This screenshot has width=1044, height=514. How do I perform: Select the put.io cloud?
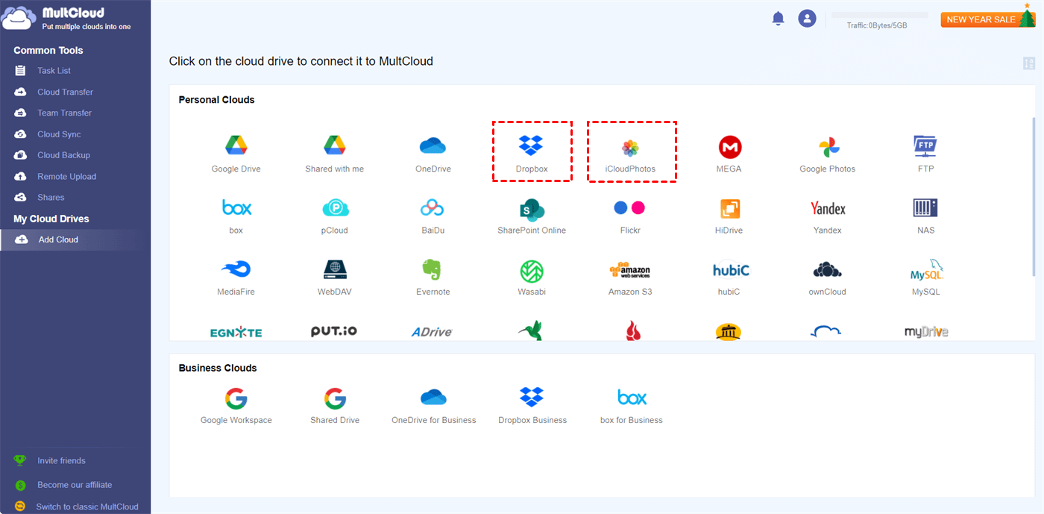334,331
